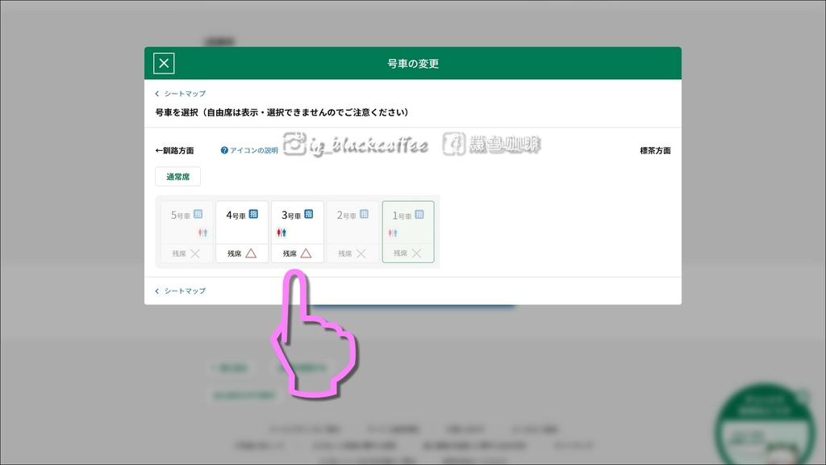Click the restroom icon on 1号車 card

tap(392, 232)
